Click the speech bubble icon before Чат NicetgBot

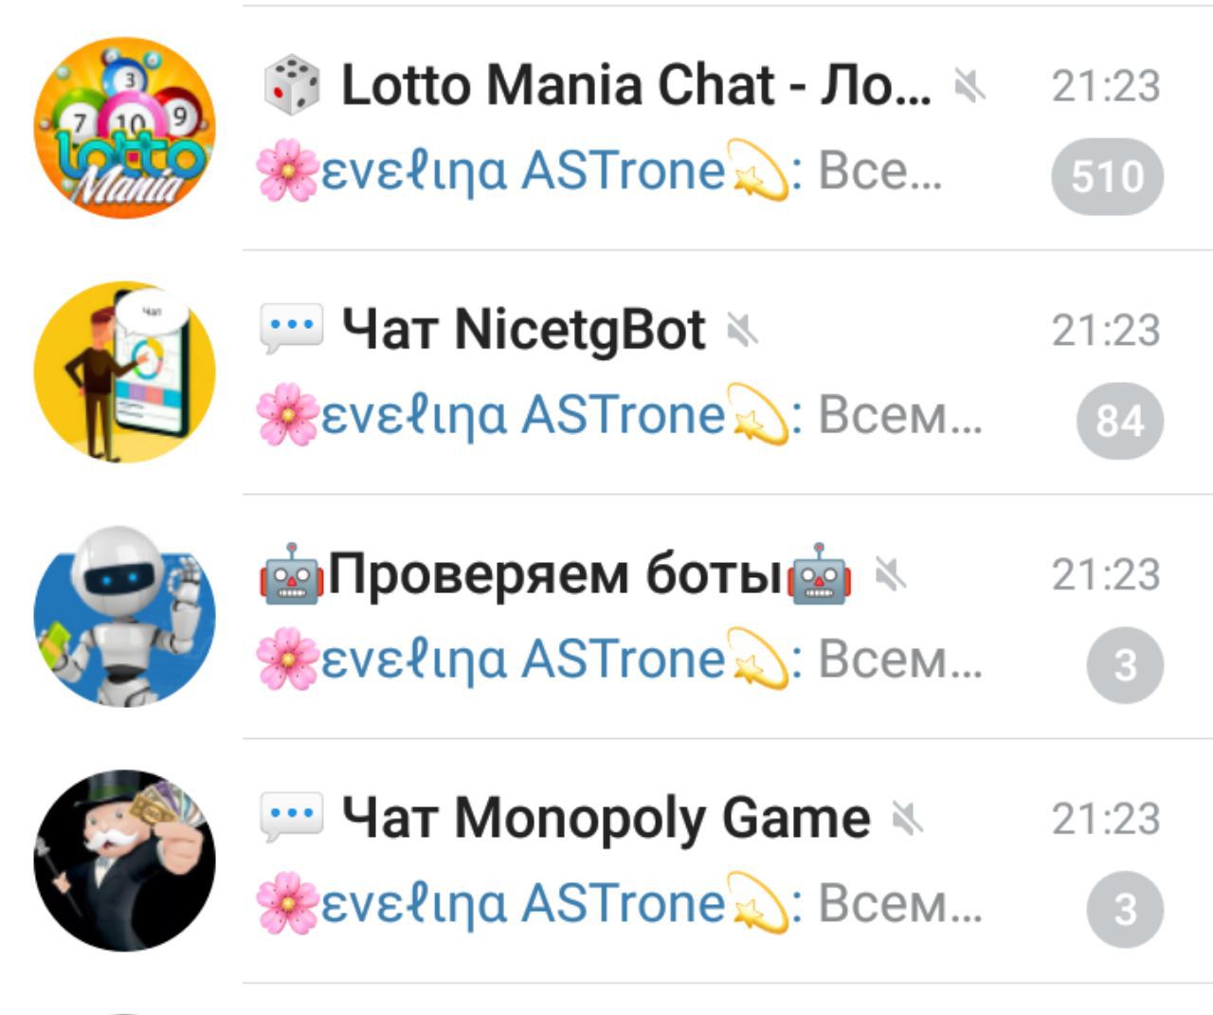(x=291, y=330)
